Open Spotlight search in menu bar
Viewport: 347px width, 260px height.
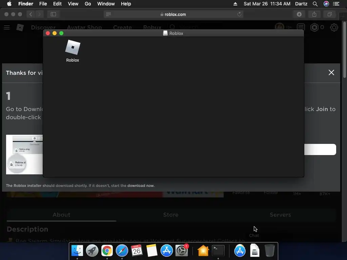pos(315,4)
